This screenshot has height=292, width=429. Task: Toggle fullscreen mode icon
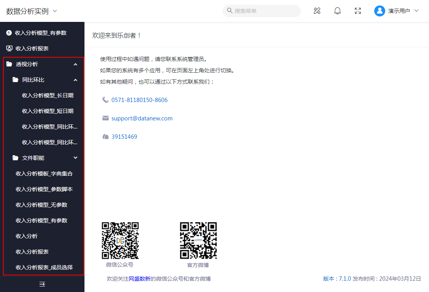[x=358, y=11]
